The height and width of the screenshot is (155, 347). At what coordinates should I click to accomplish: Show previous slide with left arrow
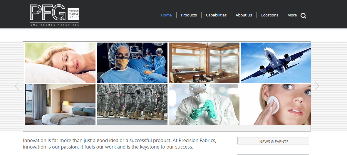point(17,86)
